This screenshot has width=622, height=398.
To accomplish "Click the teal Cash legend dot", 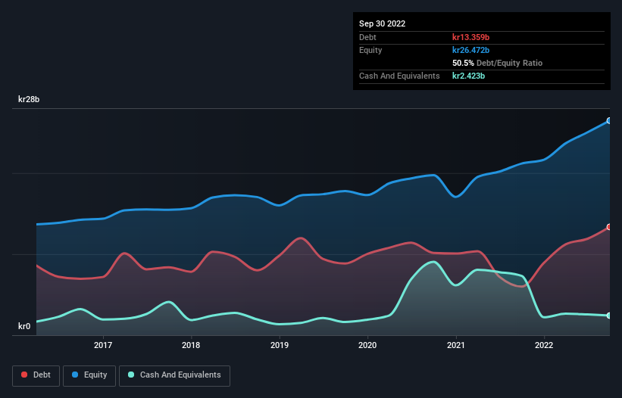I will pos(131,375).
